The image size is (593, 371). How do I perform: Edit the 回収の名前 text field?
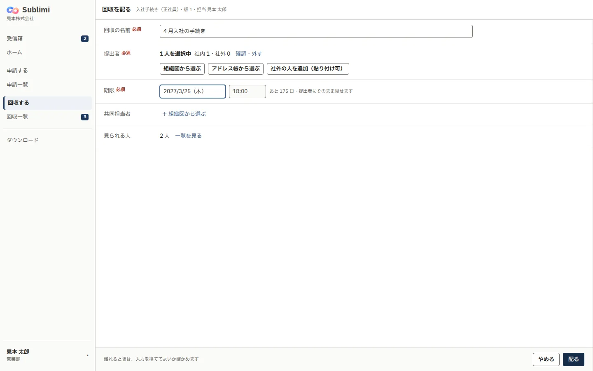(x=316, y=31)
